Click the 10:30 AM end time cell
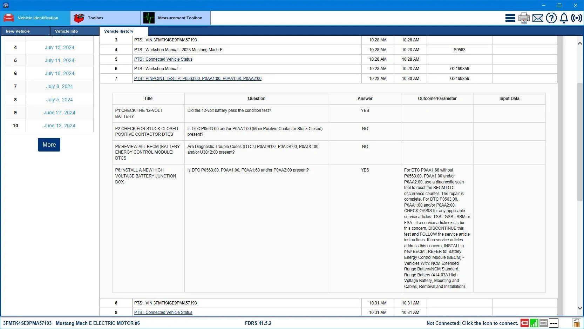 pos(410,79)
